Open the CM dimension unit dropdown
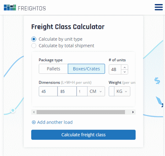 [x=96, y=91]
